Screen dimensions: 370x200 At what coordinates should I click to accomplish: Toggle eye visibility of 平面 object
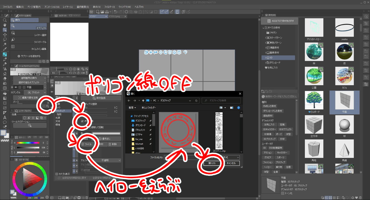[x=15, y=87]
